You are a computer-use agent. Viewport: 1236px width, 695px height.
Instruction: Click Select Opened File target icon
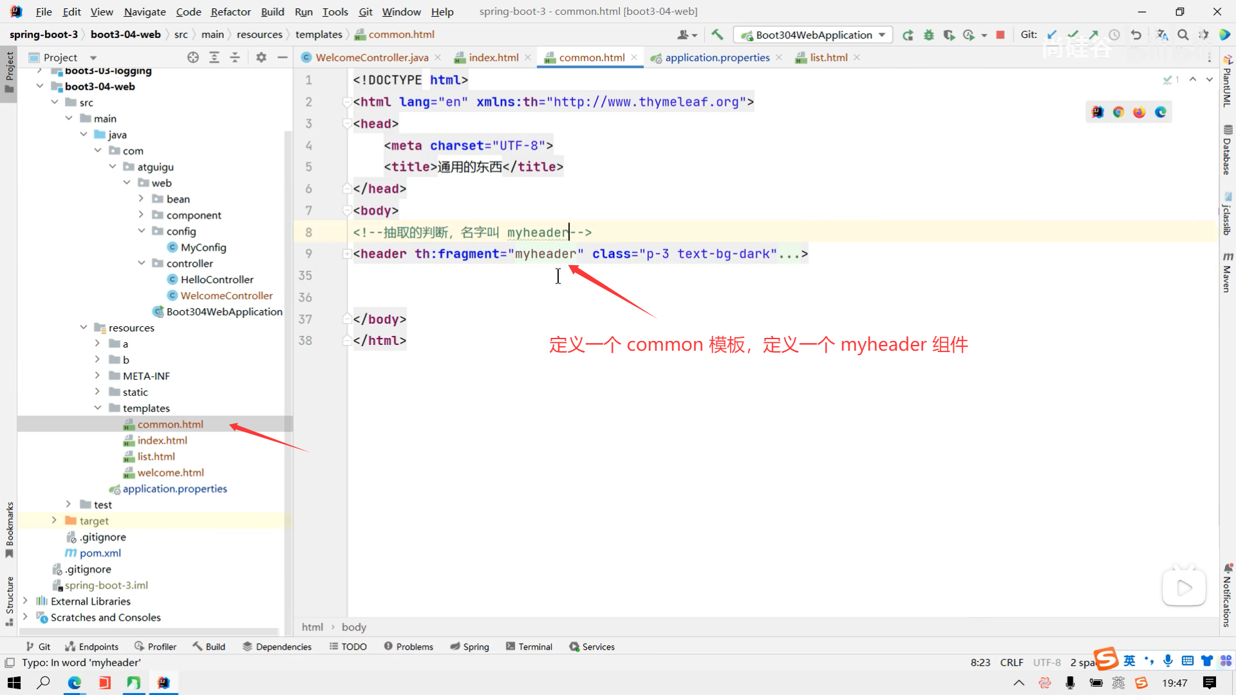pos(193,57)
